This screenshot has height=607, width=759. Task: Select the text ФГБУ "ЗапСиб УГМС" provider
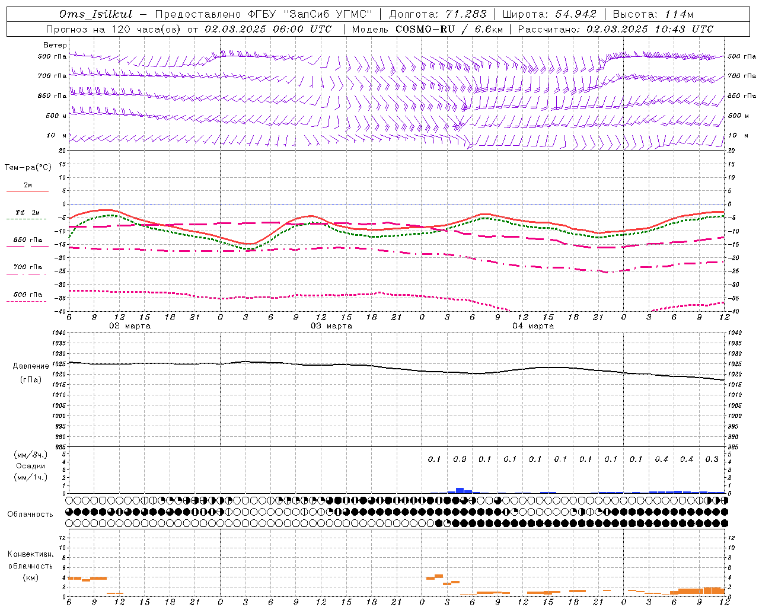310,14
